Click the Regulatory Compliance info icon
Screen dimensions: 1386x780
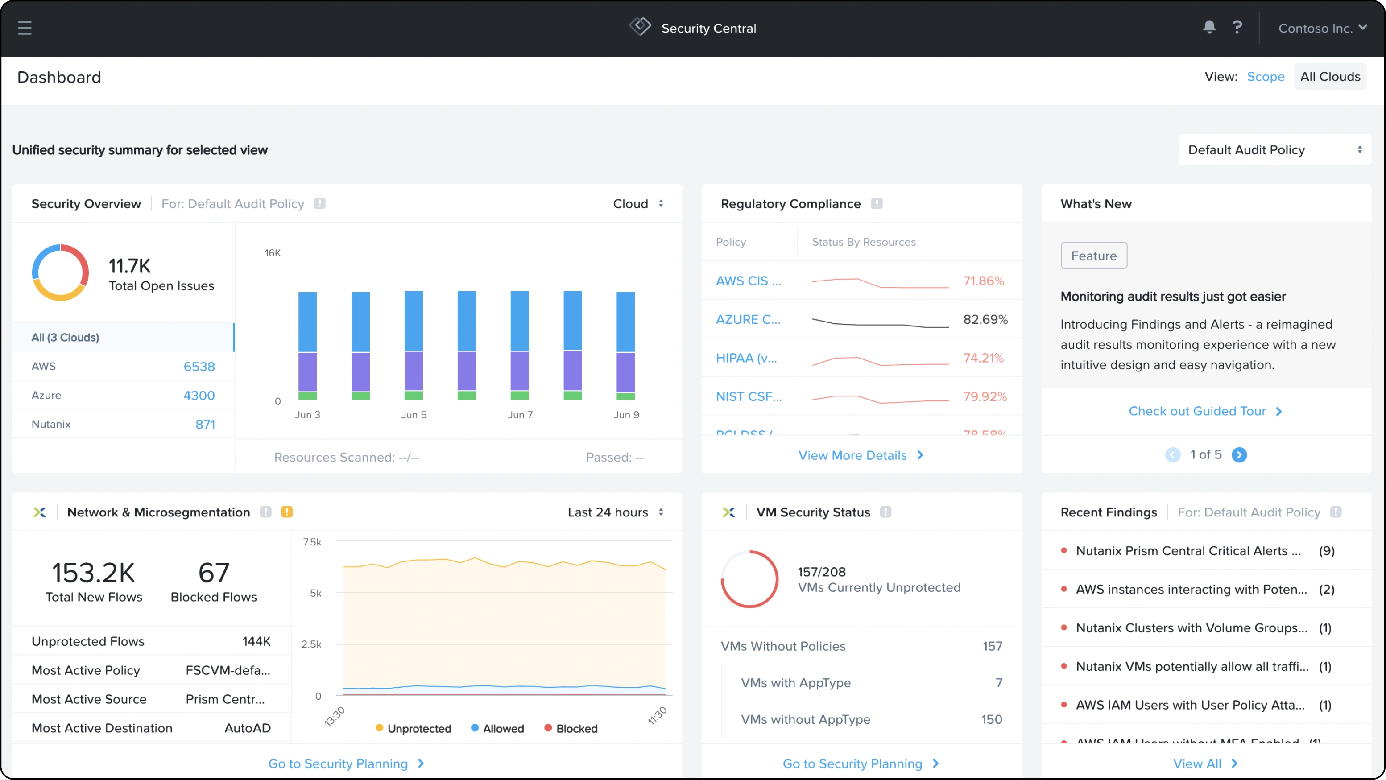coord(877,203)
